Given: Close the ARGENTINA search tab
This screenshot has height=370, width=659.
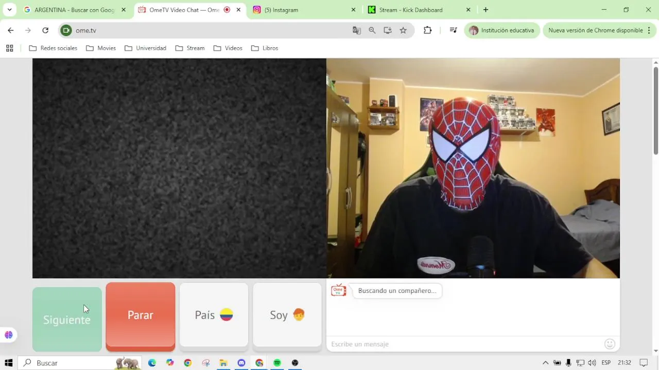Looking at the screenshot, I should point(124,10).
